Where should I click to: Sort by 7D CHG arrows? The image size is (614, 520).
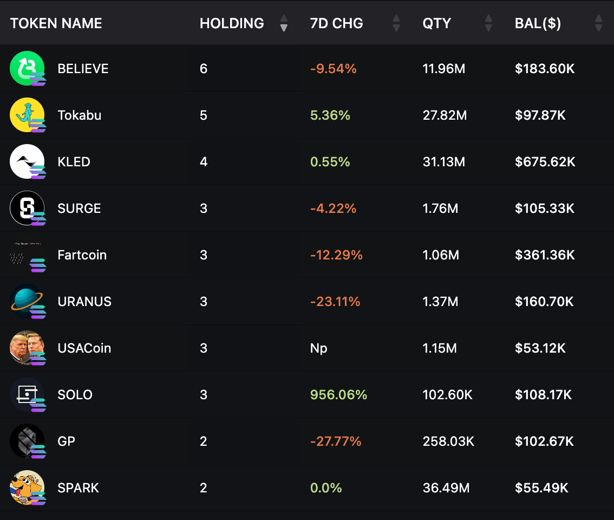(x=396, y=23)
